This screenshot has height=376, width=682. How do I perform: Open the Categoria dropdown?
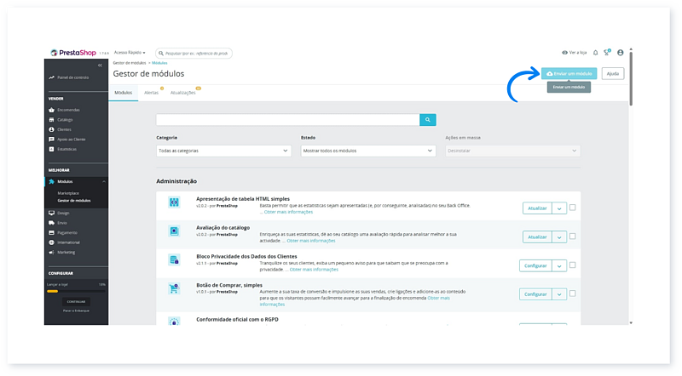223,151
